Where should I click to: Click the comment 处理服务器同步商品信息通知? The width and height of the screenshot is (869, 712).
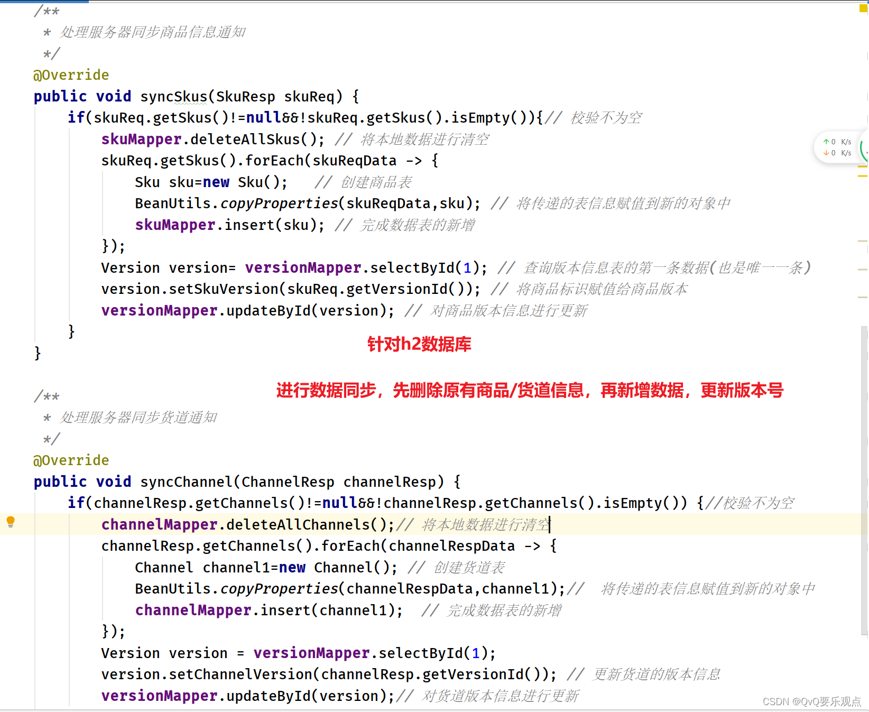tap(152, 32)
